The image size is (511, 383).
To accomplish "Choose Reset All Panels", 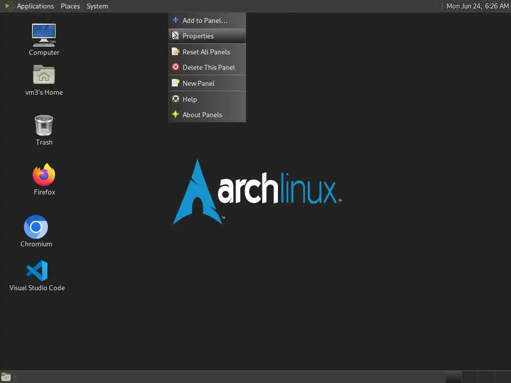I will pyautogui.click(x=207, y=52).
